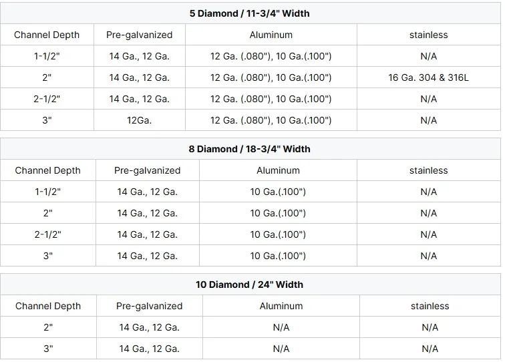Click the '5 Diamond / 11-3/4" Width' table header
This screenshot has width=505, height=362.
tap(249, 13)
